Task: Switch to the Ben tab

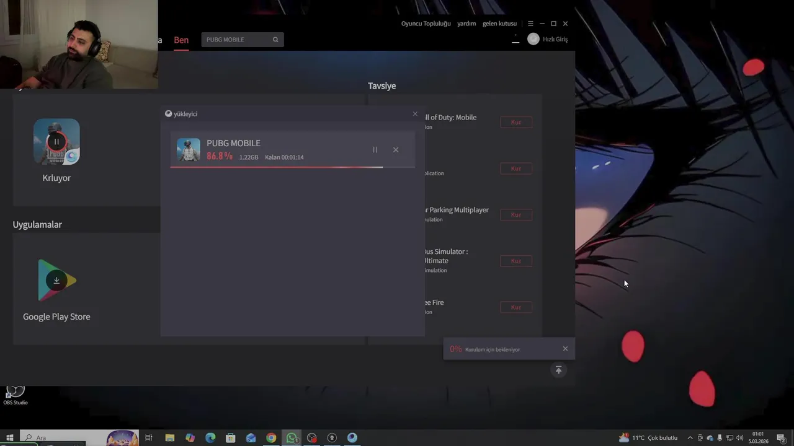Action: pos(181,40)
